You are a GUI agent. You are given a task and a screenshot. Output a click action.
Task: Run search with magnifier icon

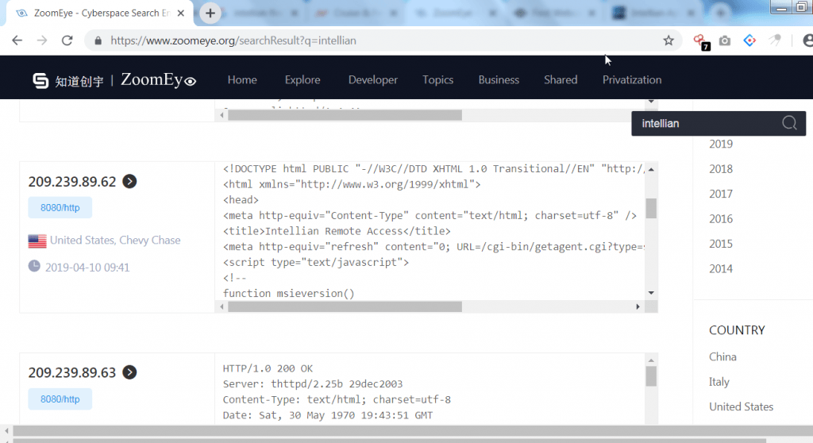(789, 123)
